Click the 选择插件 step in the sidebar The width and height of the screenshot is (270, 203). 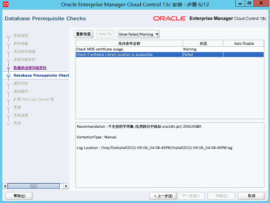[x=21, y=91]
